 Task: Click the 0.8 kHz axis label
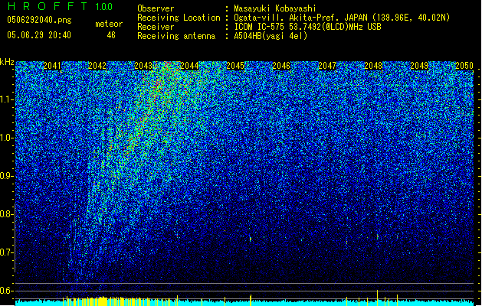[x=6, y=214]
